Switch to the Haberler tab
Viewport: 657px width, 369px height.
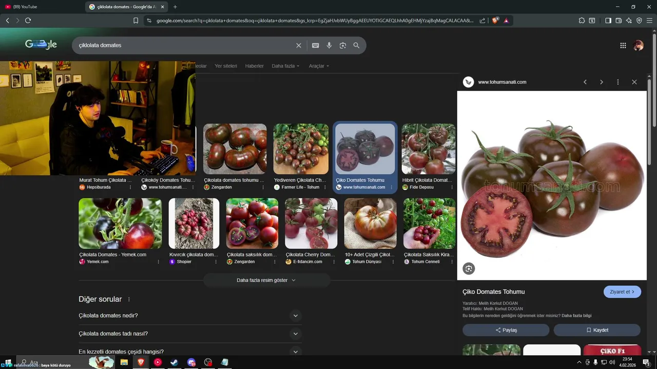click(254, 66)
